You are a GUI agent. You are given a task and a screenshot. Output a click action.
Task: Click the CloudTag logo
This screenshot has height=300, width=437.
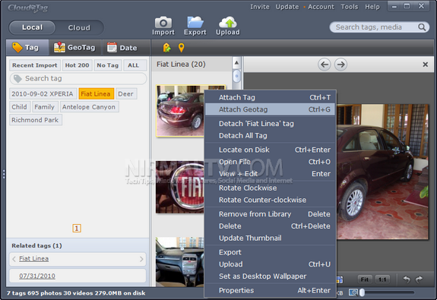[x=28, y=8]
